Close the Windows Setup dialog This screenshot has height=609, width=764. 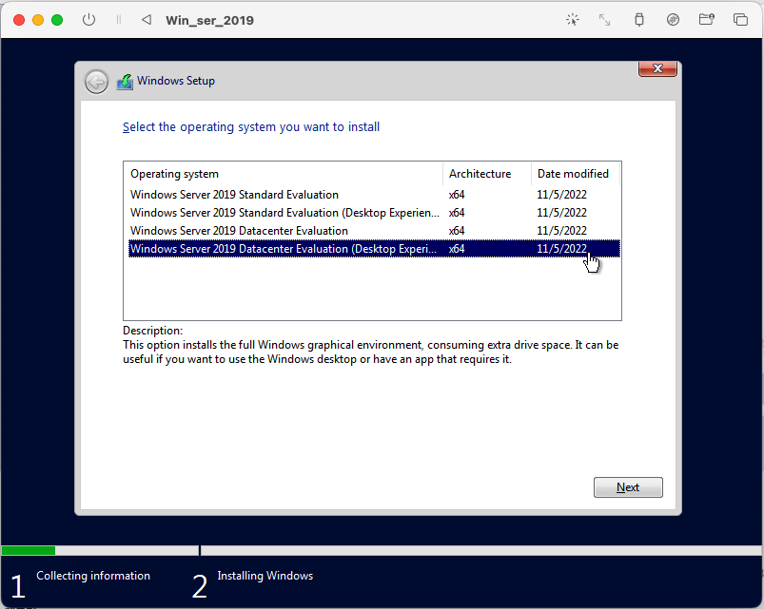pos(657,68)
